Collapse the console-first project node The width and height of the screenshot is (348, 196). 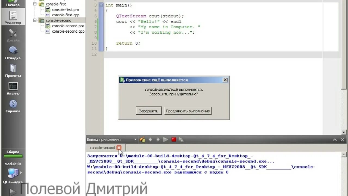tap(35, 4)
